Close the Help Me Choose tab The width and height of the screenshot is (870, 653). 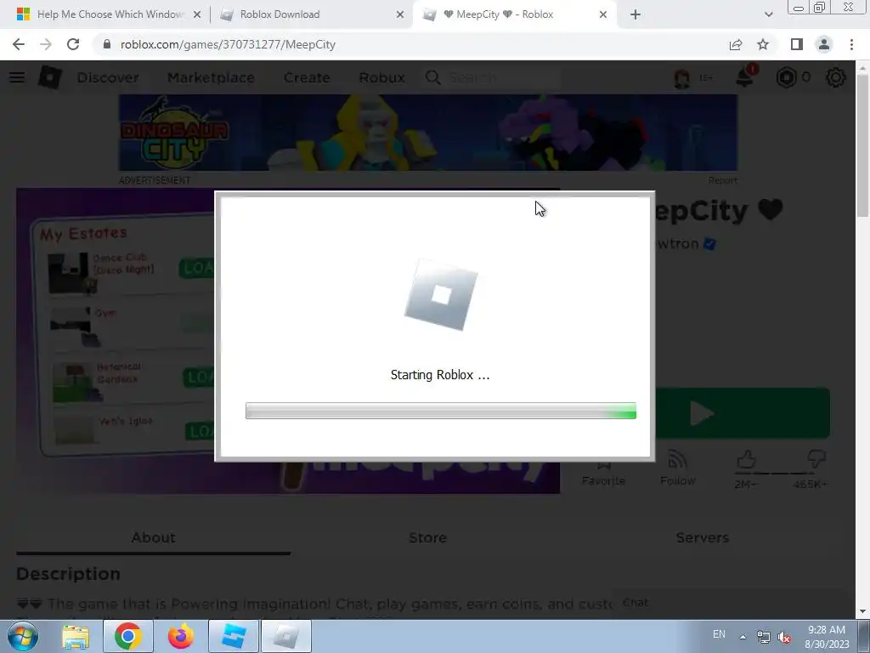click(x=197, y=14)
